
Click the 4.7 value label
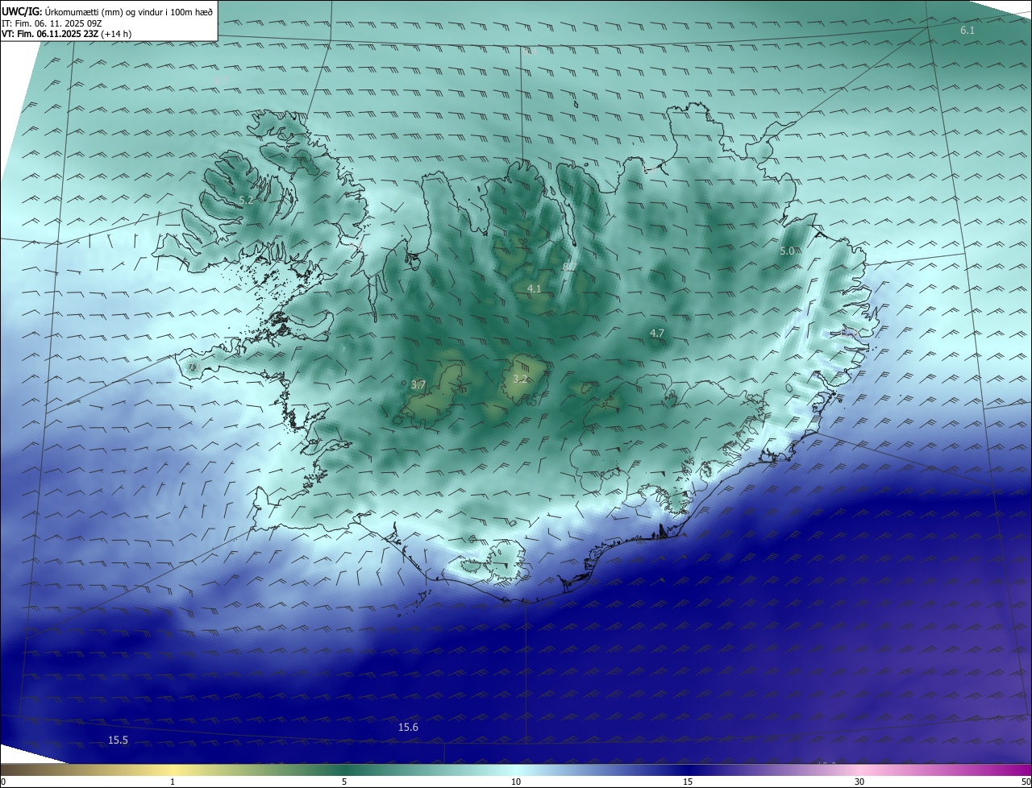point(656,333)
